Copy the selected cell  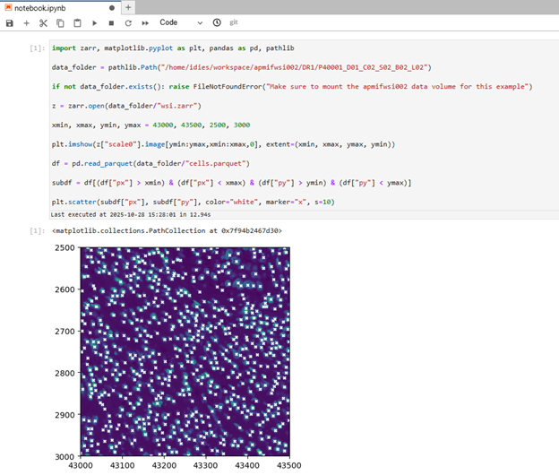pyautogui.click(x=60, y=22)
